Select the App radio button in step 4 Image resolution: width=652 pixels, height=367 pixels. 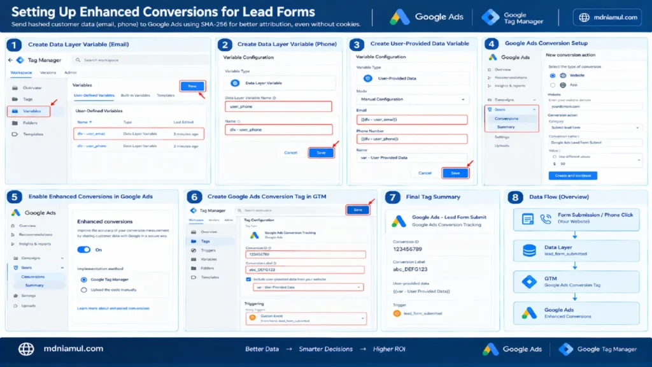pyautogui.click(x=552, y=85)
